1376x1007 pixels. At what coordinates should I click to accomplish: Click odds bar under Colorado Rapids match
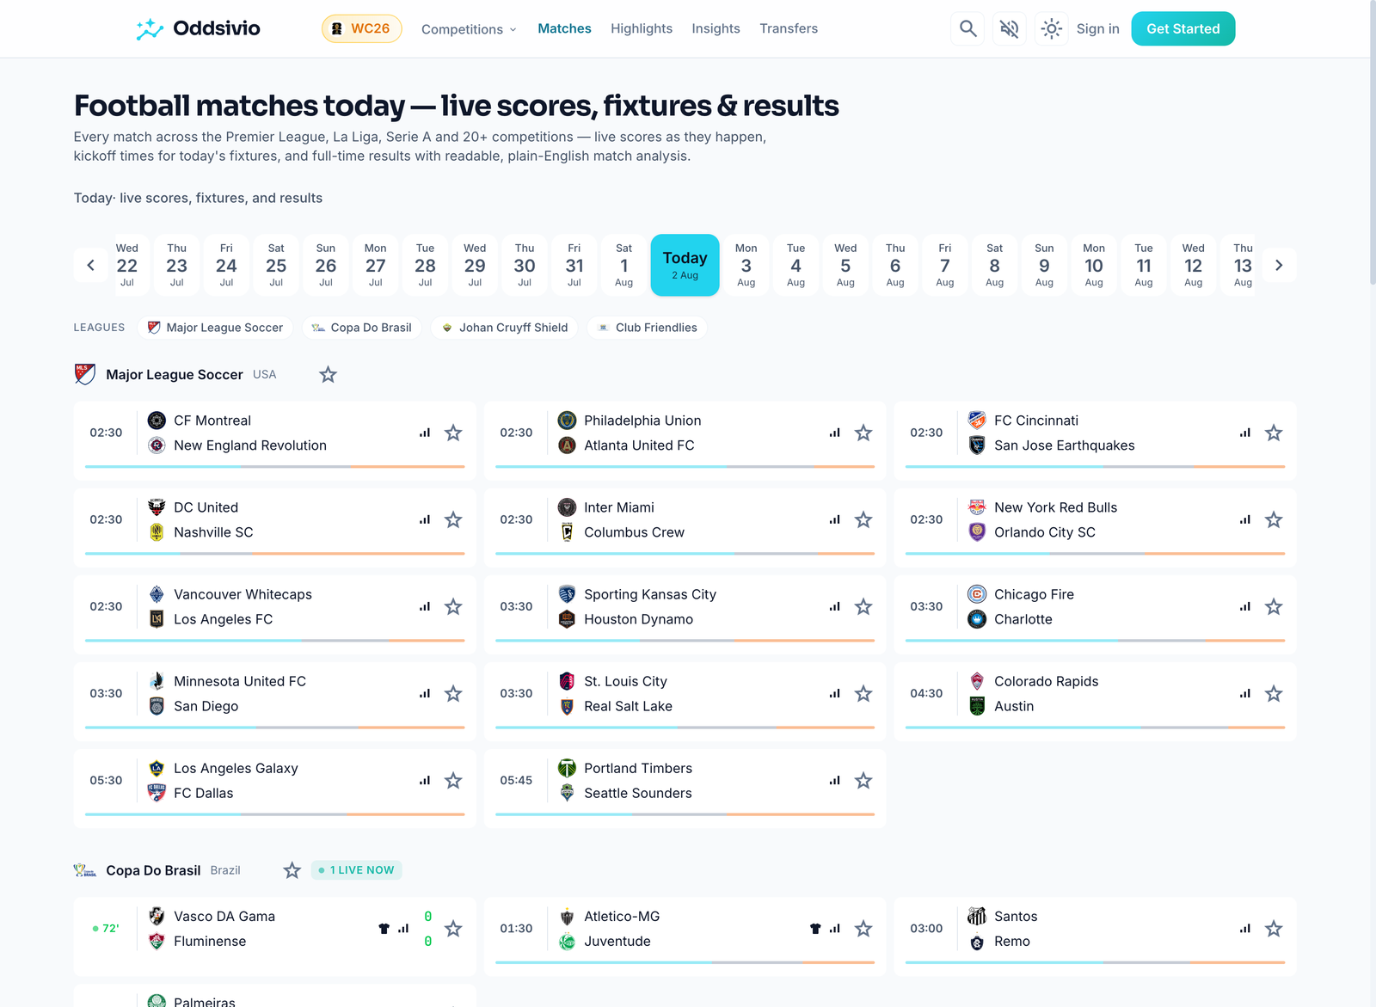[x=1095, y=728]
